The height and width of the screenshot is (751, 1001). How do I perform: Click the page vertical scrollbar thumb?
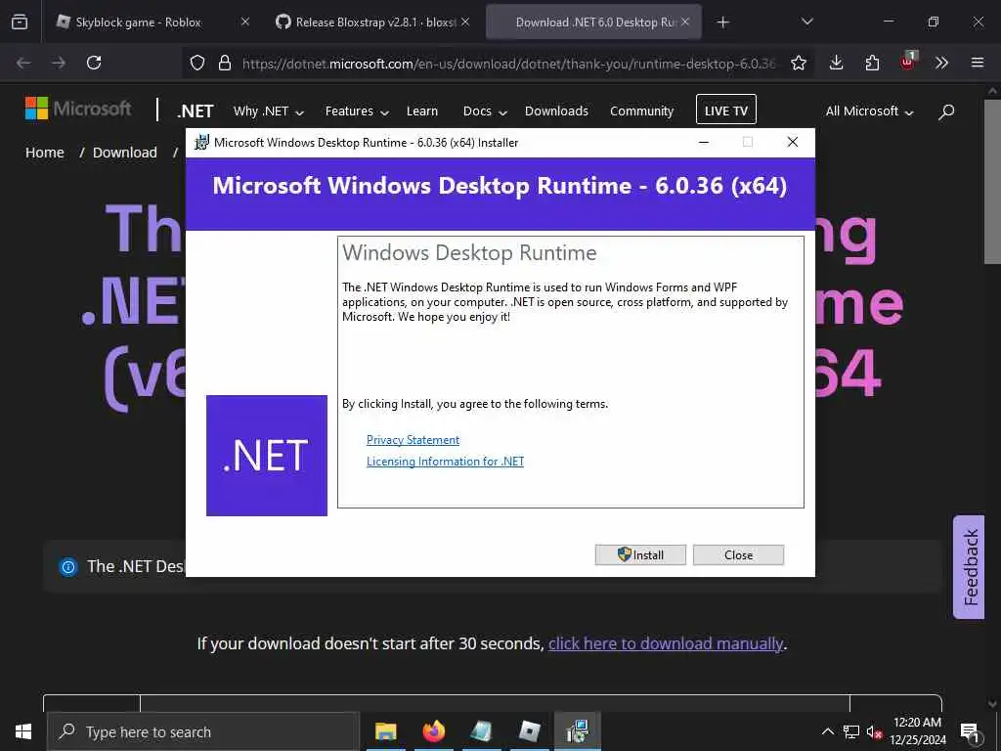992,181
